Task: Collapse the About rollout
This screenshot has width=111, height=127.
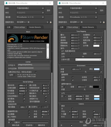Action: tap(28, 32)
